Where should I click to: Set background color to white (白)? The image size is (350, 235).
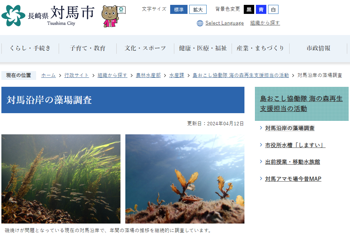pyautogui.click(x=273, y=10)
